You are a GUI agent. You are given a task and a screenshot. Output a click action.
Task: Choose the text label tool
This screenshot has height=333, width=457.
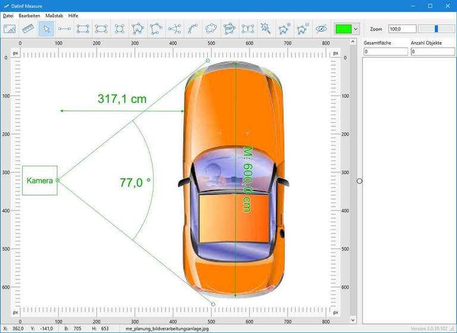[248, 28]
